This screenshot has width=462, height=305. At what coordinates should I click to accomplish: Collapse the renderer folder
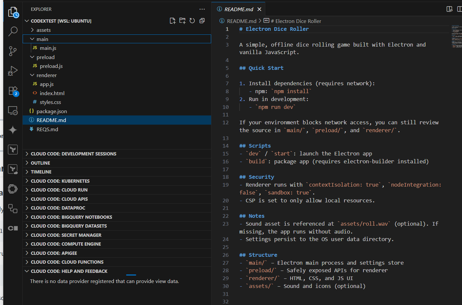pos(117,75)
